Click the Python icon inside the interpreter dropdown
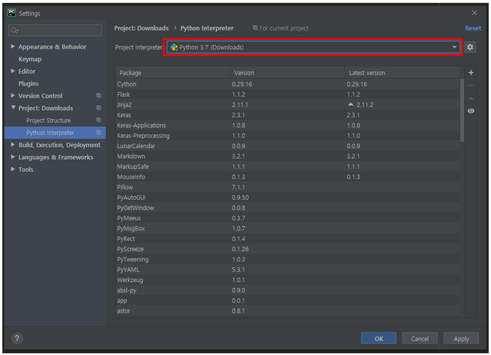491x355 pixels. click(174, 47)
